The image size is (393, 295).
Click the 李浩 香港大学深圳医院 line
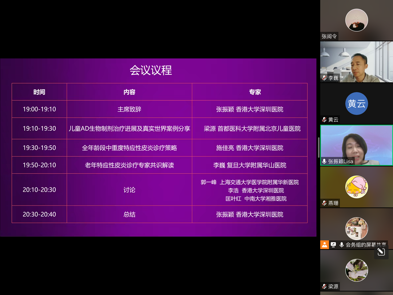pyautogui.click(x=256, y=190)
